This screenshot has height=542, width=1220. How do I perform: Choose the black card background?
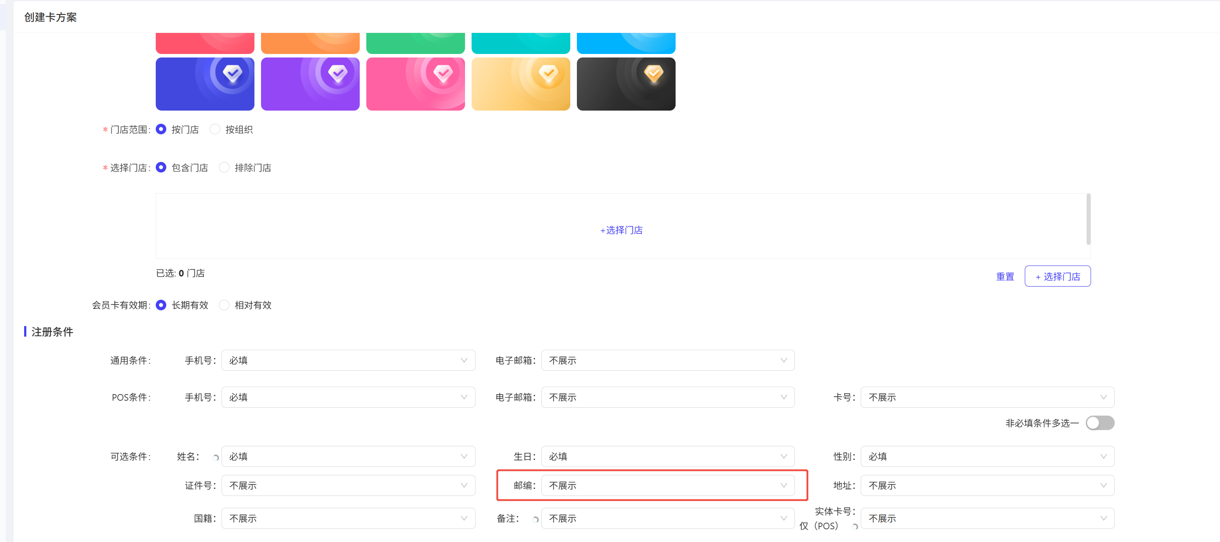(626, 84)
